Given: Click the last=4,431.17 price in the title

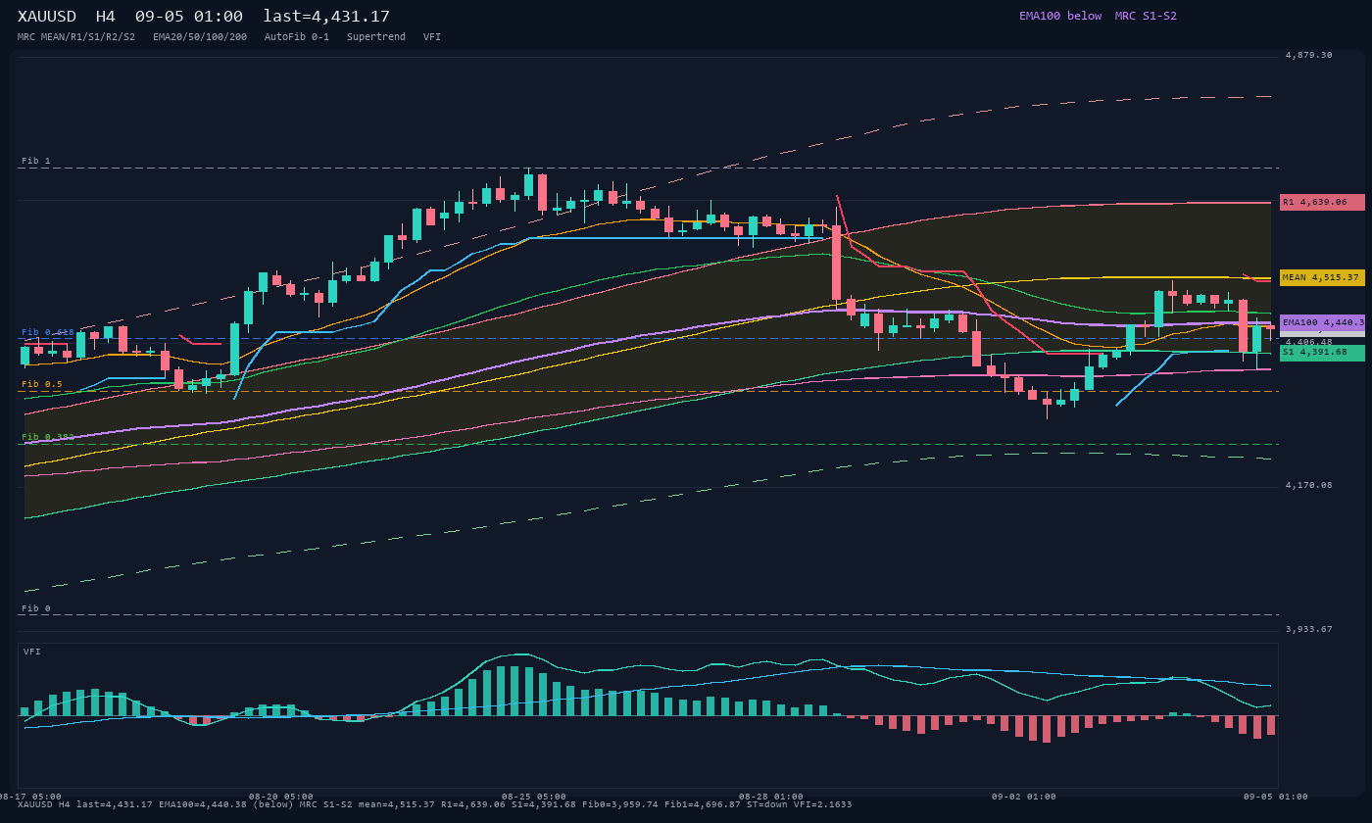Looking at the screenshot, I should (x=326, y=17).
